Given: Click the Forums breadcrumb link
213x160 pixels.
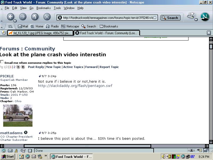Looking at the screenshot, I should pos(10,49).
